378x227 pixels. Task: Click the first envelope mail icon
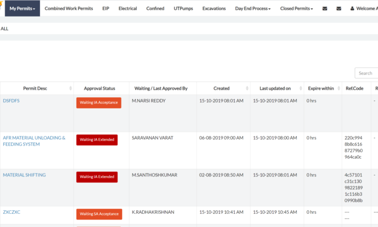tap(325, 9)
